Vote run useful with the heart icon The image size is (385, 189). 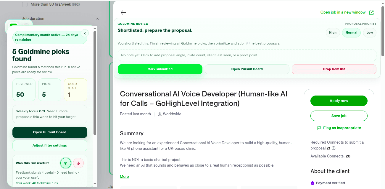pos(66,163)
